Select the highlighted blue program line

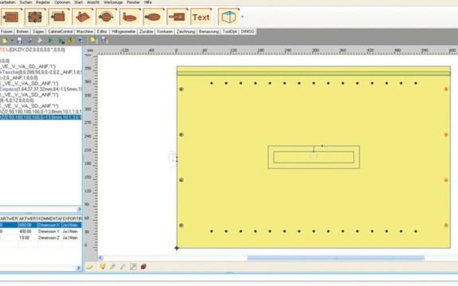[41, 117]
